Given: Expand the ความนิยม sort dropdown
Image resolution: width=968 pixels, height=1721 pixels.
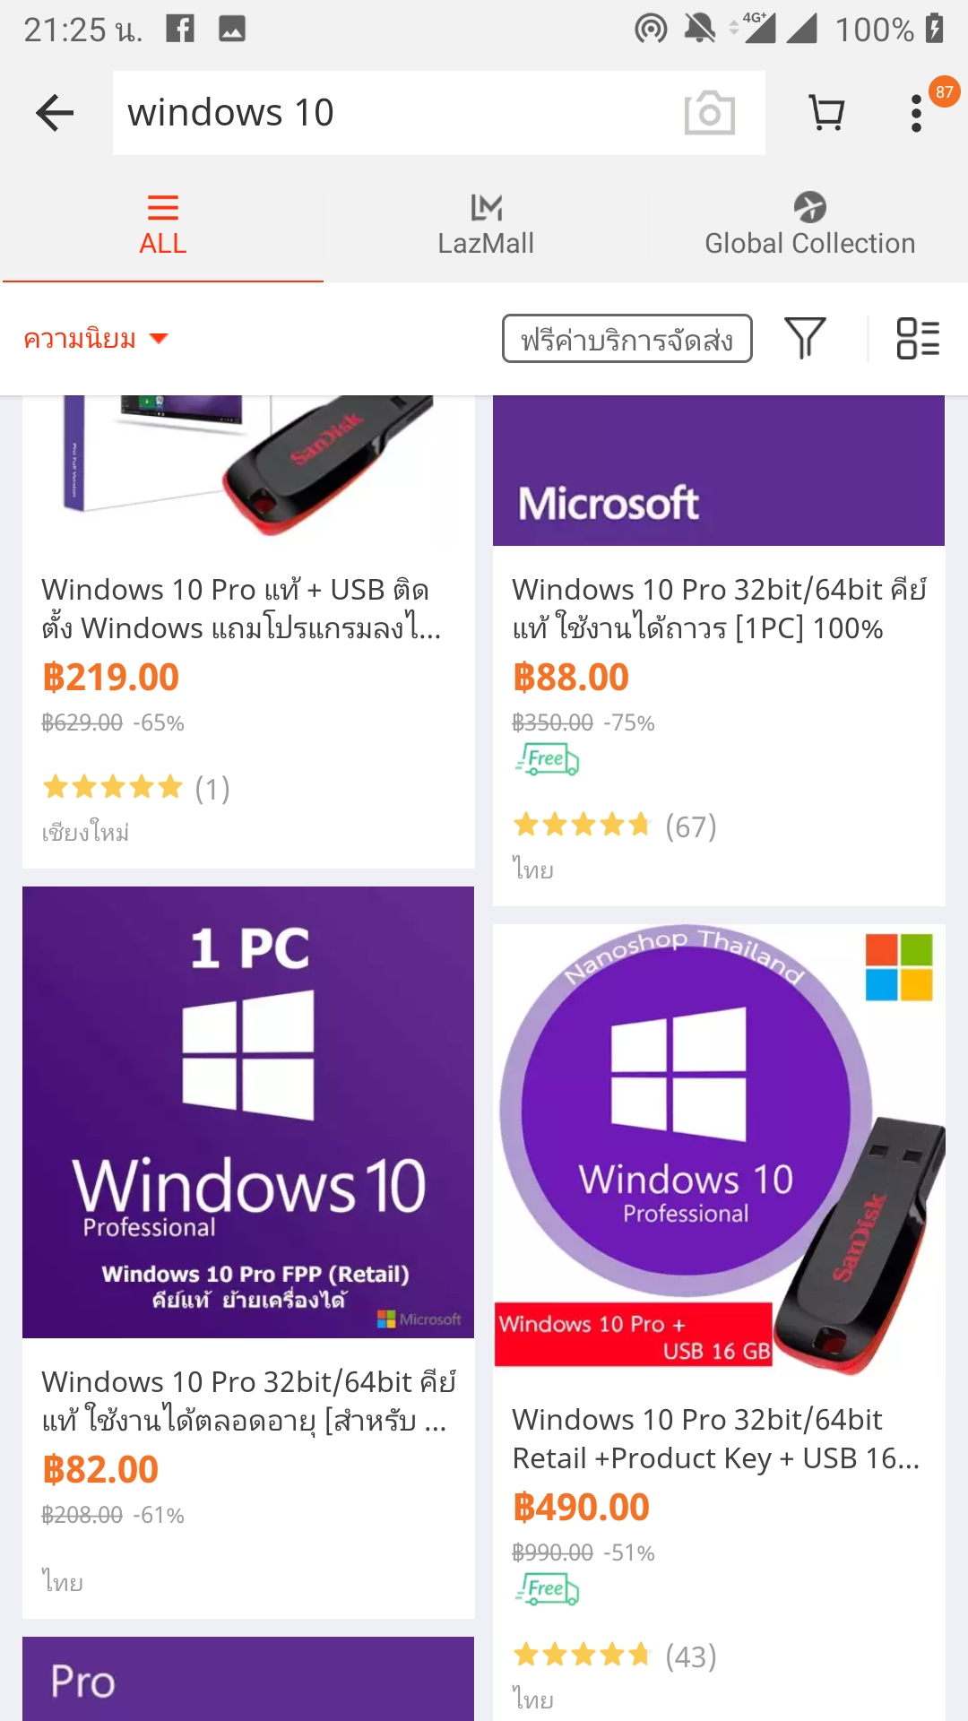Looking at the screenshot, I should coord(95,339).
